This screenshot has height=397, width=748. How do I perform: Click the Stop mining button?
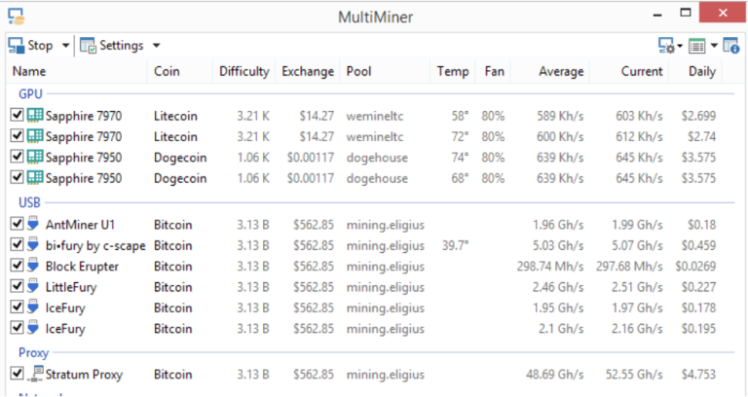coord(31,46)
